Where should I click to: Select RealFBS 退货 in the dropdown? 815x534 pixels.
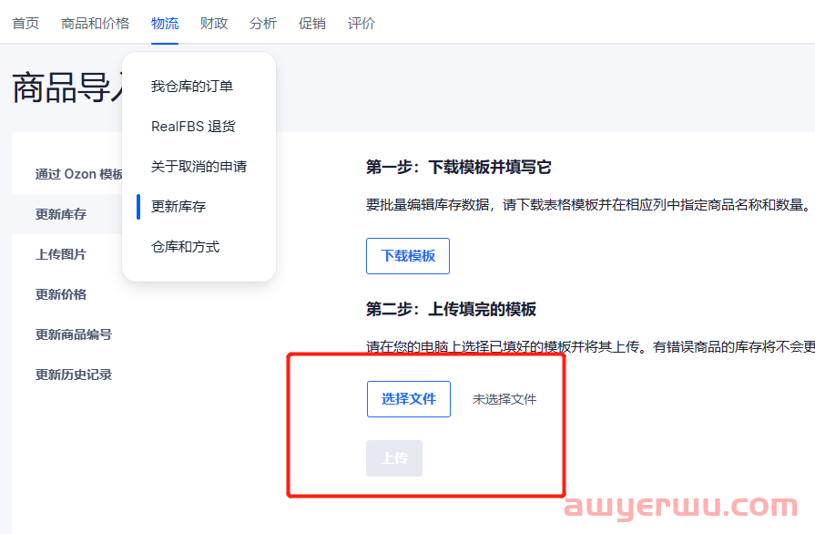click(193, 127)
